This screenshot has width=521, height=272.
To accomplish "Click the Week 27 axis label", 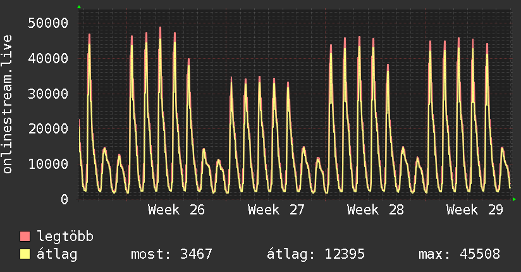I will point(276,210).
